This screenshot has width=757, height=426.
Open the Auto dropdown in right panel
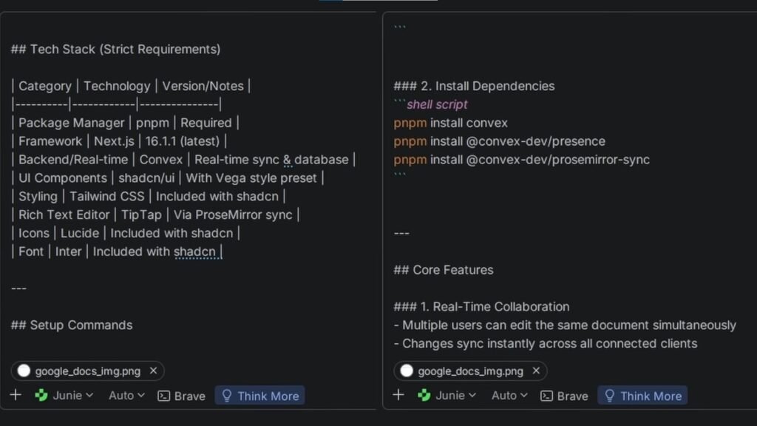509,396
